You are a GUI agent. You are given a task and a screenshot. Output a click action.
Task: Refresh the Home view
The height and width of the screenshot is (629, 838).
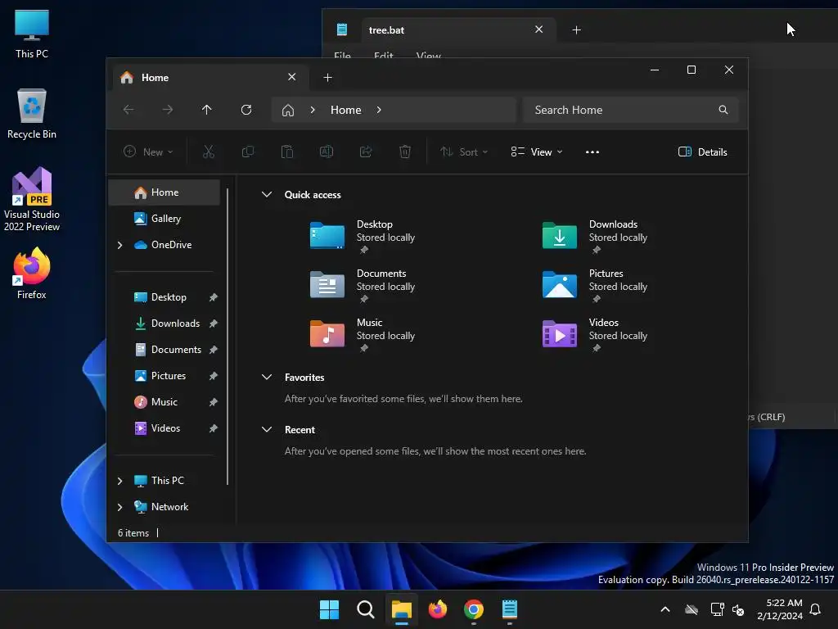pos(246,110)
